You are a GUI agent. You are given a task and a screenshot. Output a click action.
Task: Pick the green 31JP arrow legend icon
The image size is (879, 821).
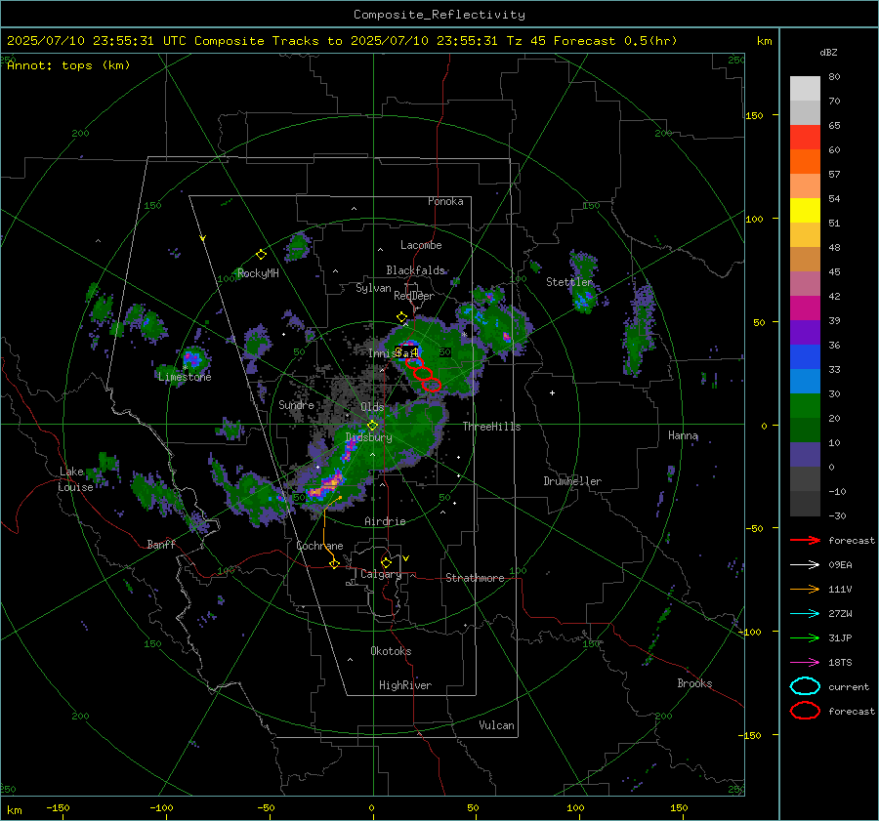pos(805,637)
